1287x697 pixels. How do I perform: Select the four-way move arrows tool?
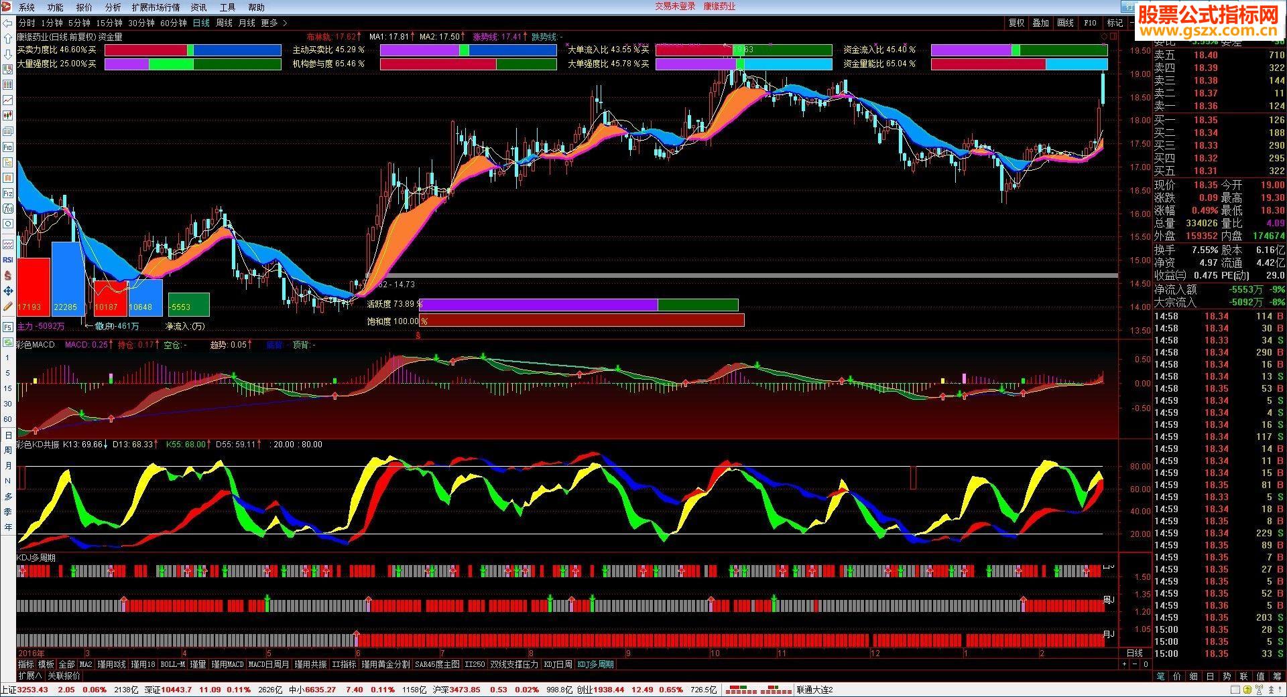click(7, 291)
